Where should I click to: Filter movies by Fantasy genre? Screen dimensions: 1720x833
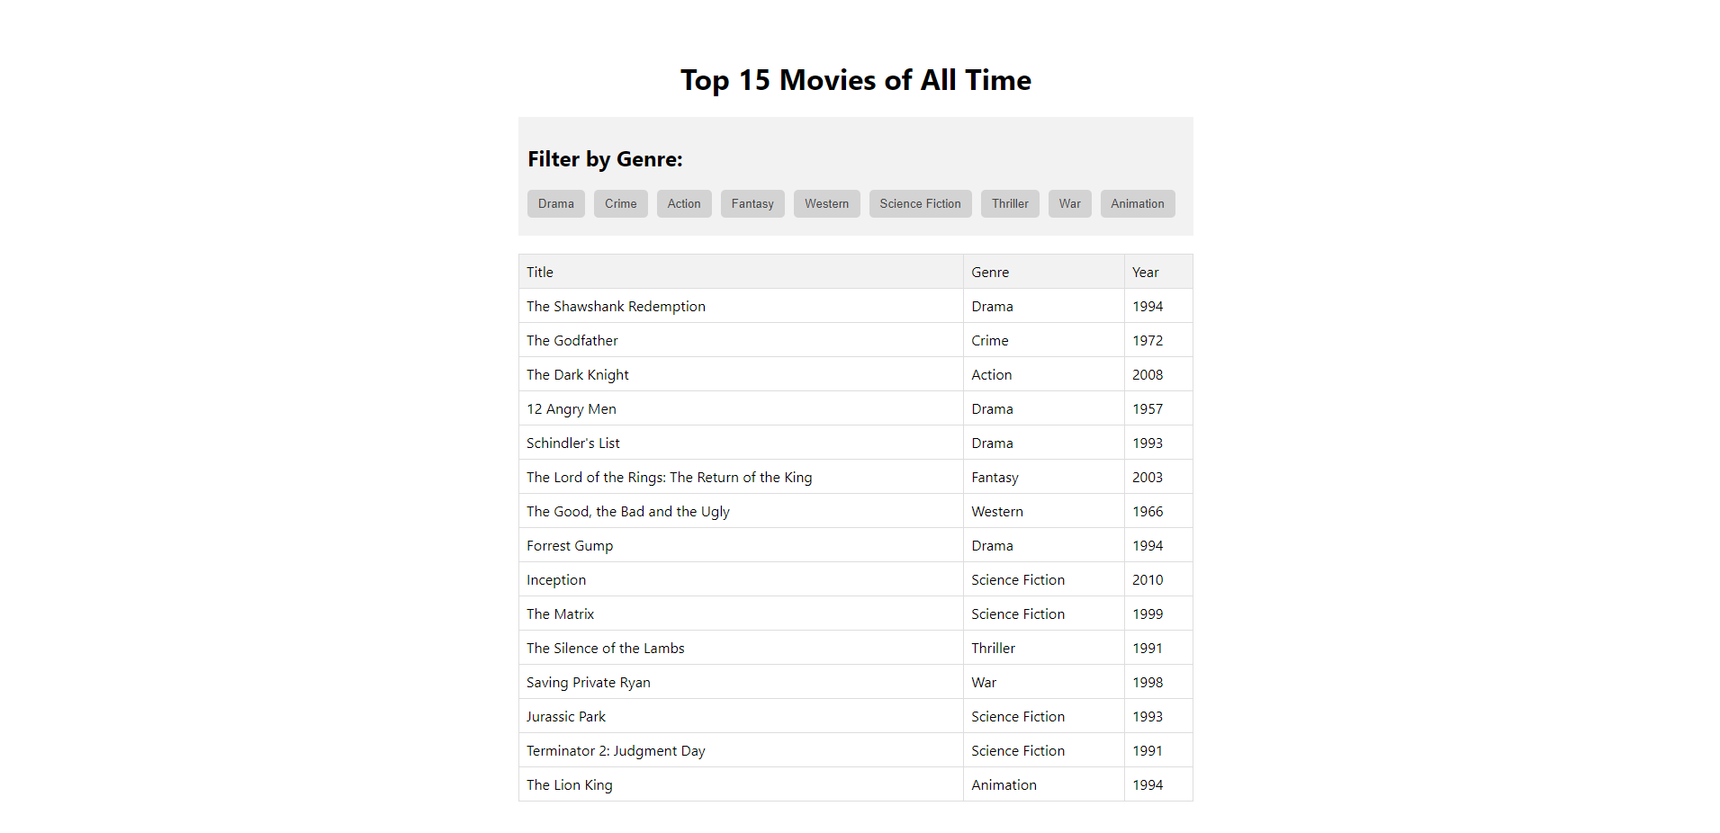(752, 203)
